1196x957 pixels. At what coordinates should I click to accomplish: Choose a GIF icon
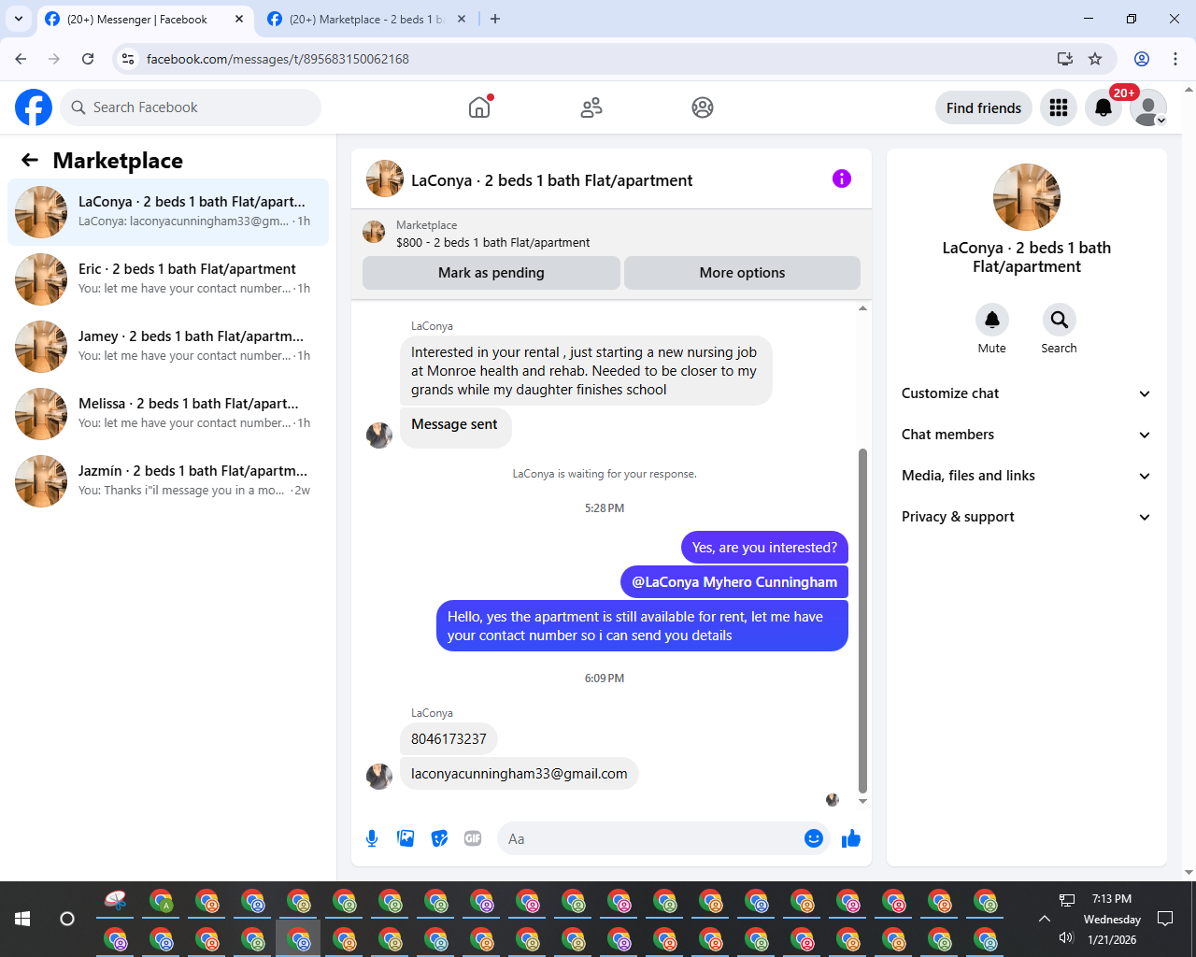point(473,838)
